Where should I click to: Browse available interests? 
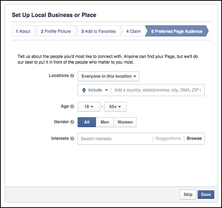click(x=194, y=139)
